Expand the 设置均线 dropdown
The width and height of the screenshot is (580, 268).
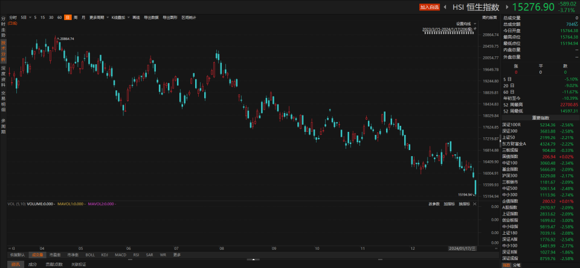click(475, 24)
